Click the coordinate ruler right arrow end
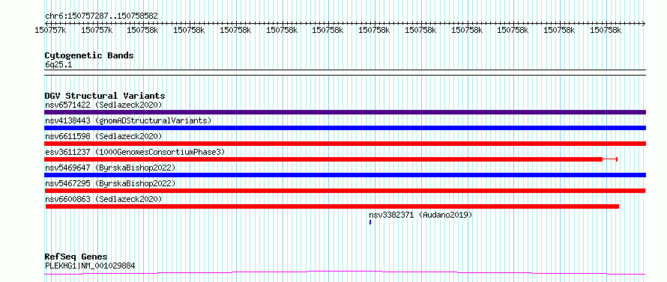Viewport: 667px width, 282px height. (644, 23)
